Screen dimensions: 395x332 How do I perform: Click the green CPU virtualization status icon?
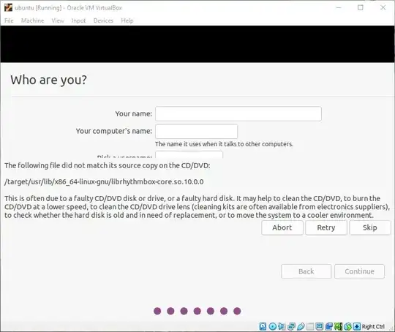[x=339, y=326]
